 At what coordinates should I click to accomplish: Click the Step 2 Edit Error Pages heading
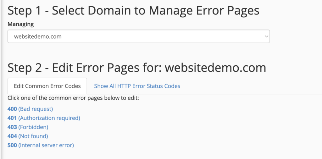coord(136,68)
